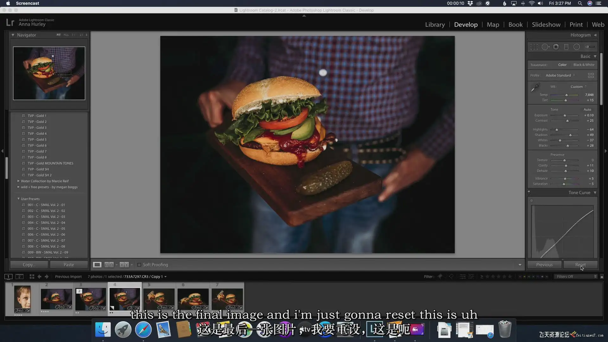The image size is (608, 342).
Task: Collapse the Tone Curve panel
Action: click(595, 193)
